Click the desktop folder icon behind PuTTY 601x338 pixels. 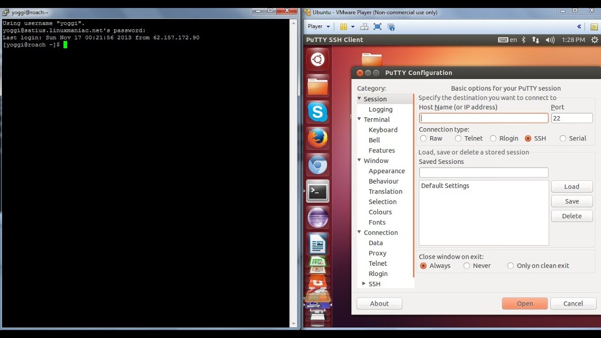(x=372, y=60)
